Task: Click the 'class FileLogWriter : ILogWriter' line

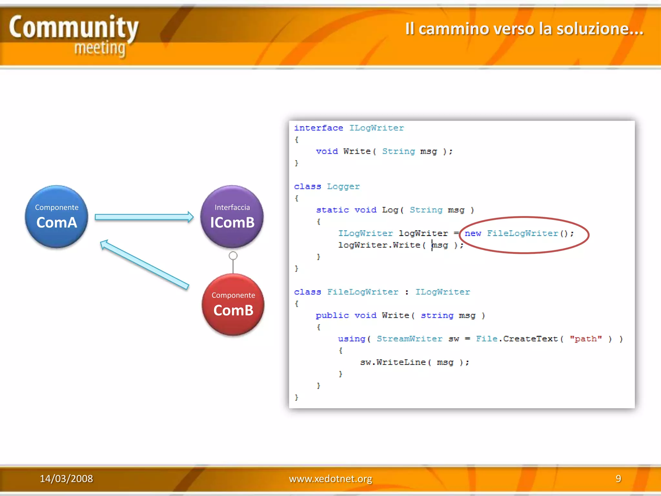Action: pyautogui.click(x=382, y=292)
